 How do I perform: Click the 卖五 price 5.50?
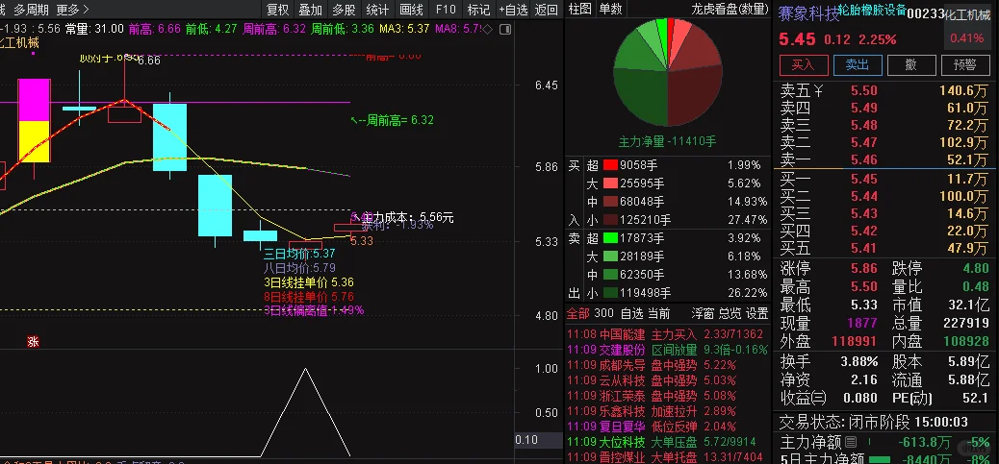863,91
